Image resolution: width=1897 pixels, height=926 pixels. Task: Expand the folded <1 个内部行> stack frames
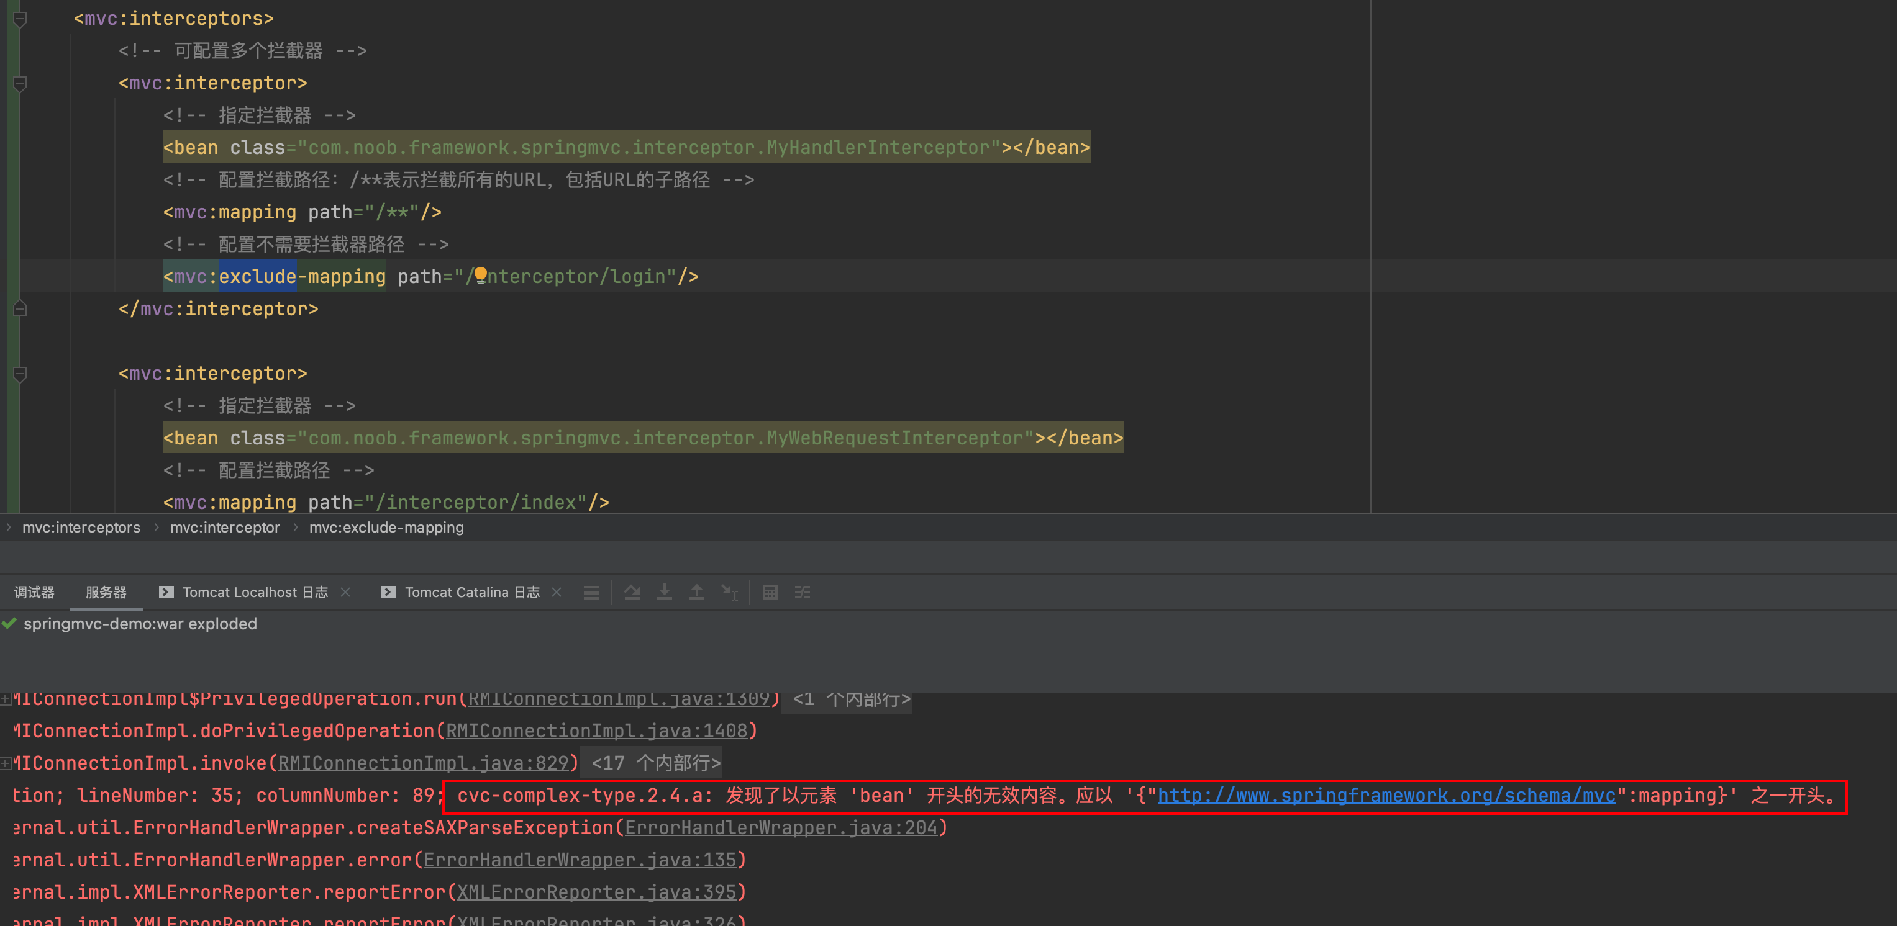tap(852, 699)
